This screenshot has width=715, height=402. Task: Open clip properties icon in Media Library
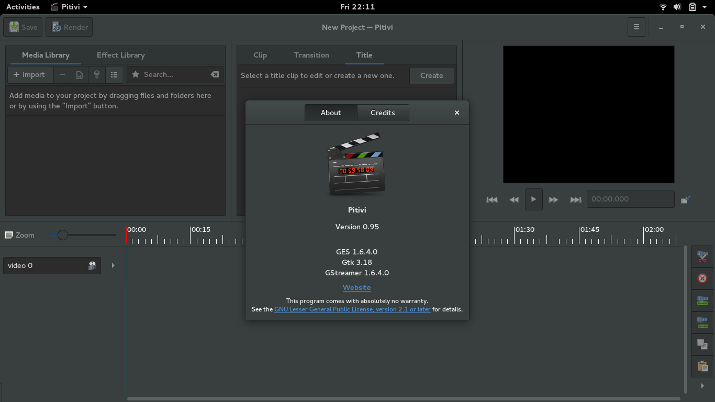click(x=80, y=75)
